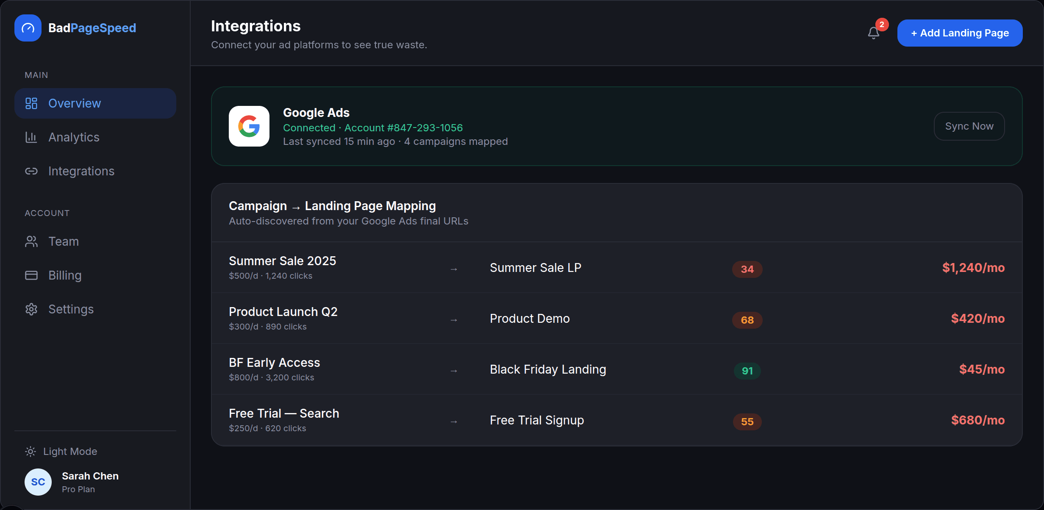Click the Settings gear icon

[31, 309]
